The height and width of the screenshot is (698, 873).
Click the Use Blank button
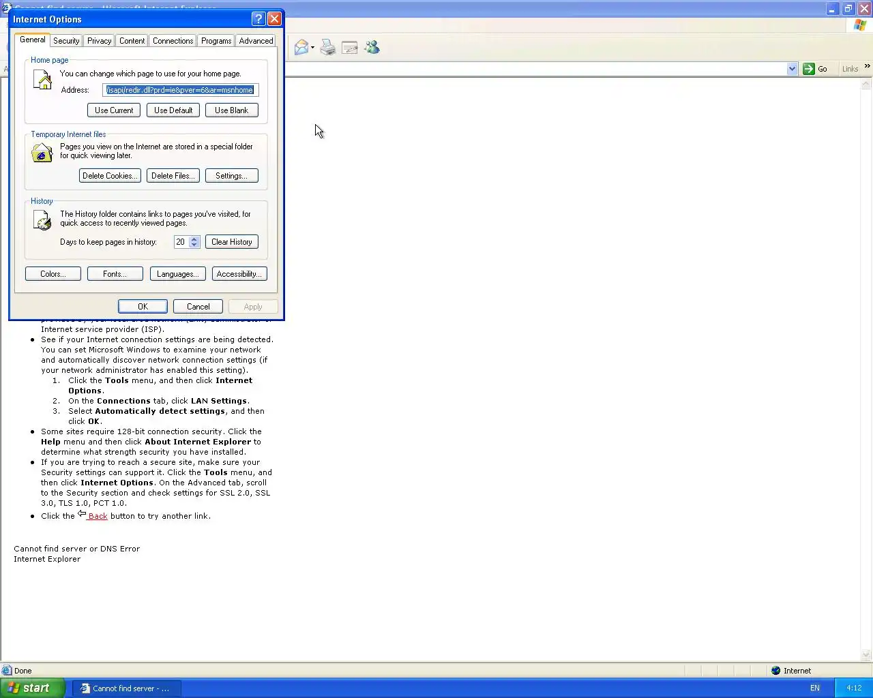pyautogui.click(x=232, y=110)
